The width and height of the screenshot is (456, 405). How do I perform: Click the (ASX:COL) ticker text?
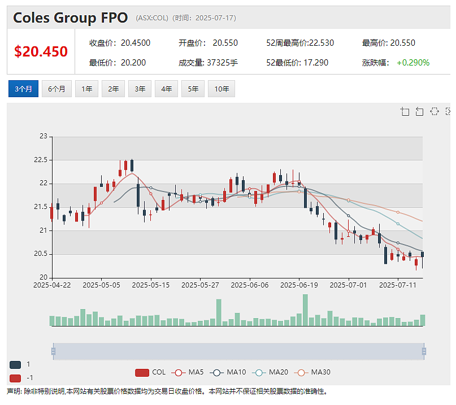(x=152, y=18)
